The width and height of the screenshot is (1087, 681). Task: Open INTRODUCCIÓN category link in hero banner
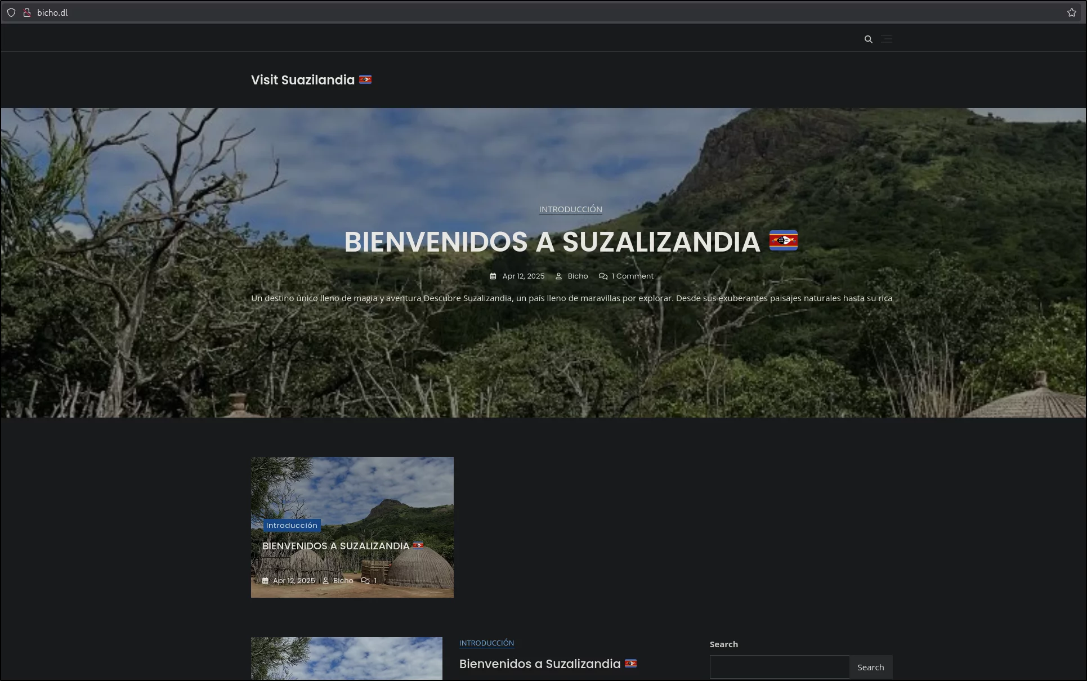click(570, 209)
